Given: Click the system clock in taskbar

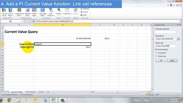Looking at the screenshot, I should point(175,100).
